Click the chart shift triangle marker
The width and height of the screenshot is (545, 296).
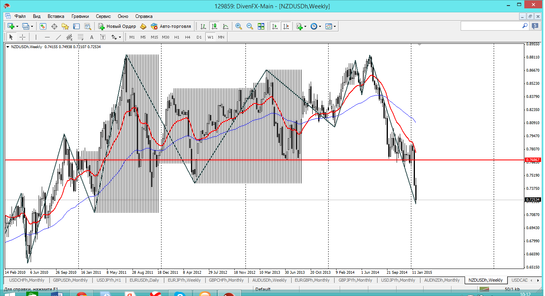point(419,45)
